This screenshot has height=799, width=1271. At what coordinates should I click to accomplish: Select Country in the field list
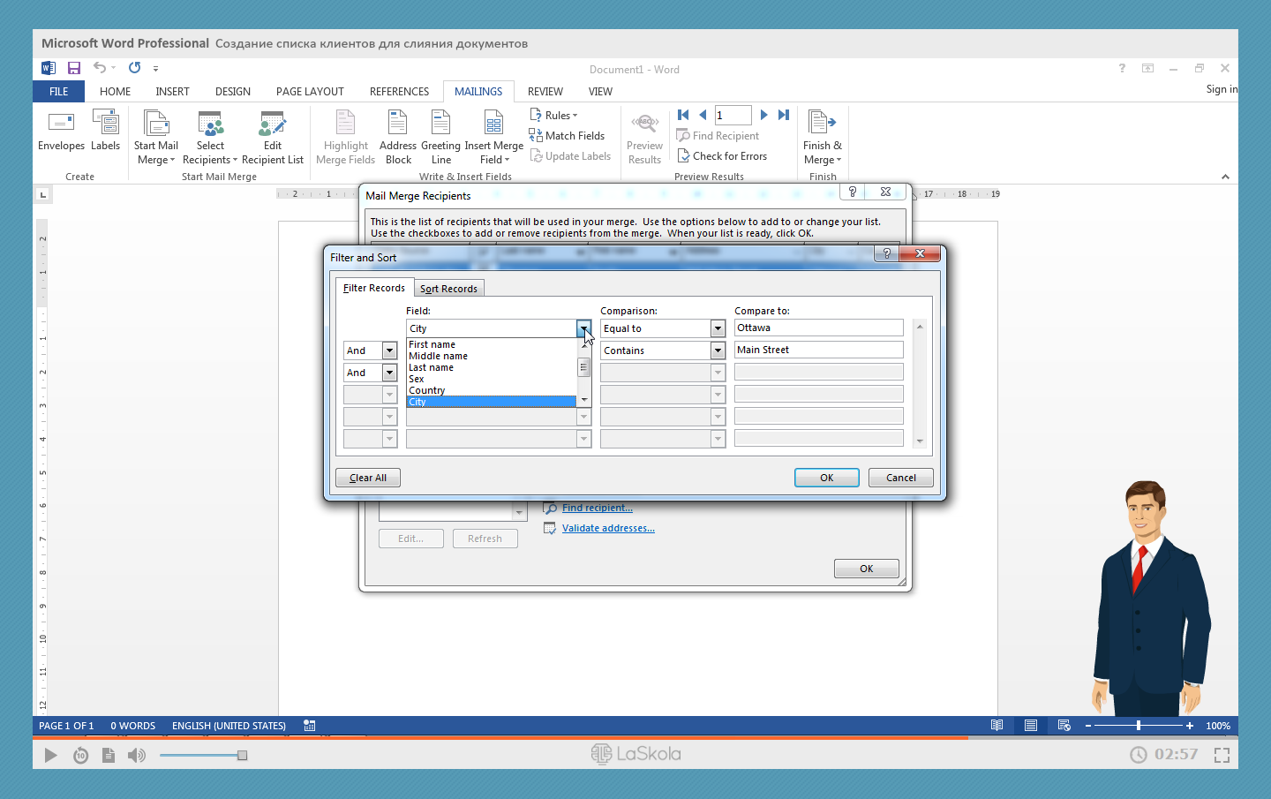pos(427,390)
